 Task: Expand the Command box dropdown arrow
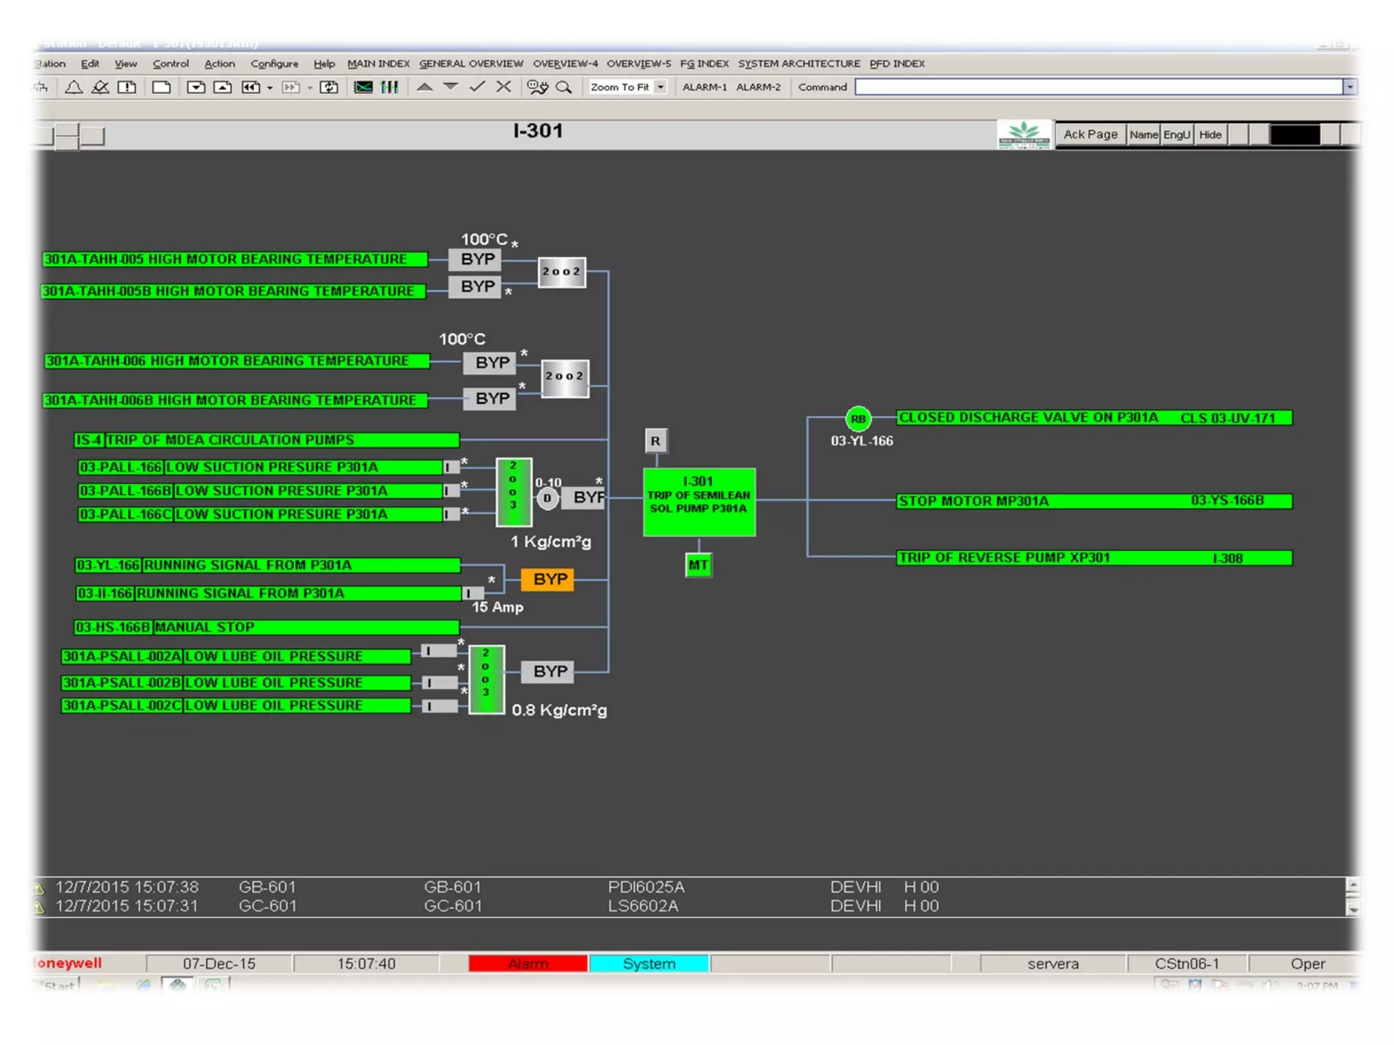click(1350, 87)
